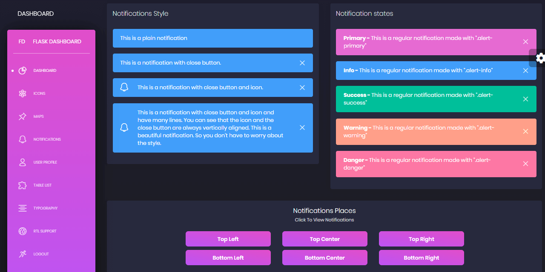
Task: Dismiss the Danger alert notification
Action: tap(525, 164)
